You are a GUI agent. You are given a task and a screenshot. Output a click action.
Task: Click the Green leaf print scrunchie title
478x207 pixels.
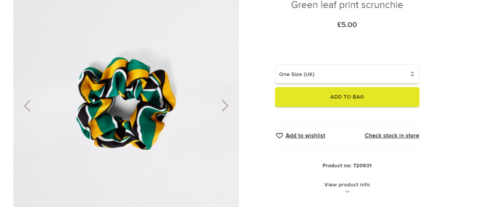tap(347, 5)
